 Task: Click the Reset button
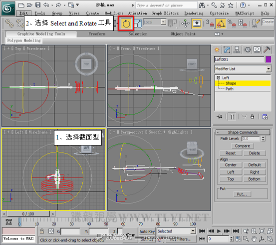tap(231, 153)
